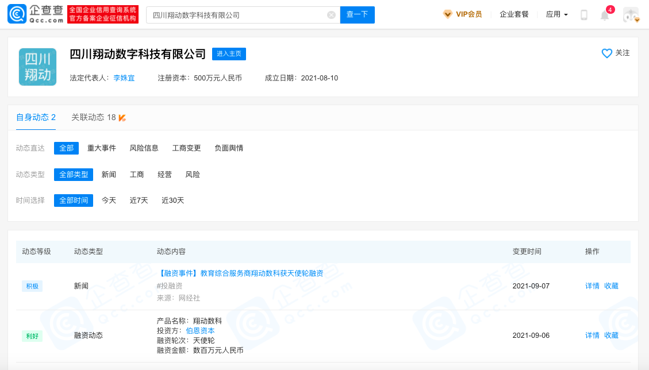This screenshot has width=649, height=370.
Task: Click the 进入主页 button
Action: click(229, 54)
